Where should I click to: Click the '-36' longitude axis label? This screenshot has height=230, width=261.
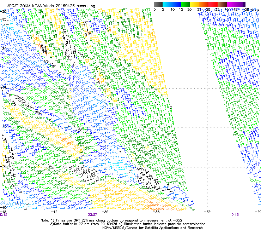(156, 212)
